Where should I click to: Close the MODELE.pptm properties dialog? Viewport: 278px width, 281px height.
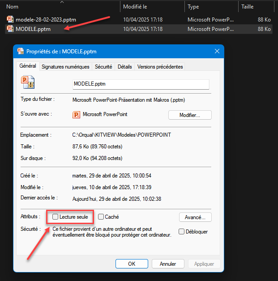click(217, 52)
